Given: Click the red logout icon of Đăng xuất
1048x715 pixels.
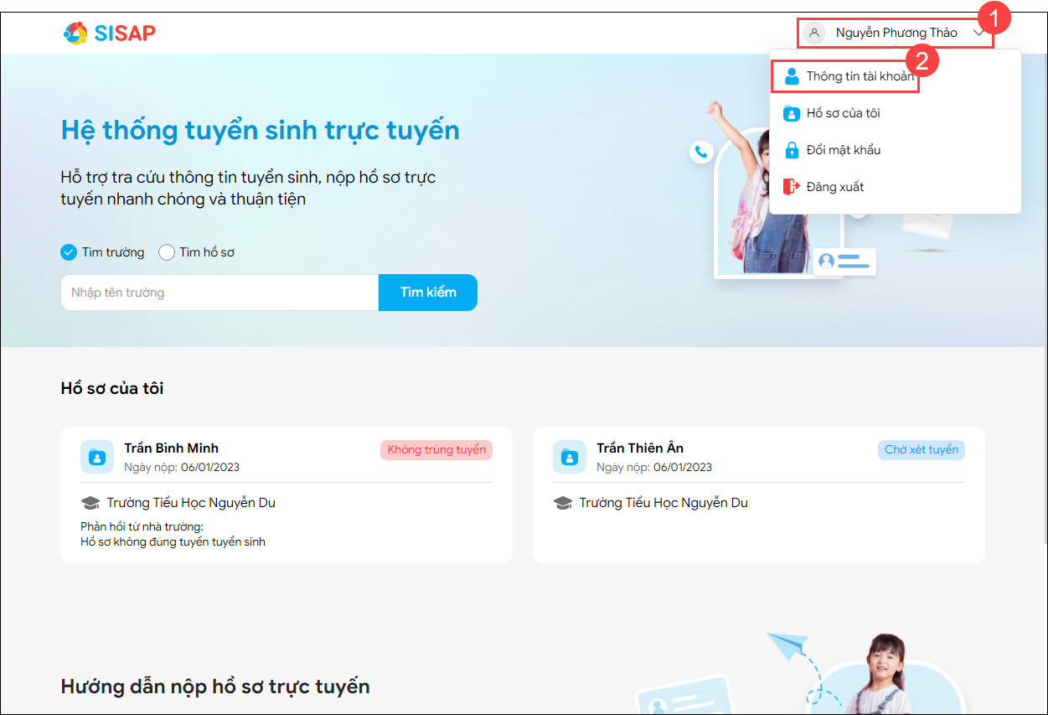Looking at the screenshot, I should pos(792,187).
